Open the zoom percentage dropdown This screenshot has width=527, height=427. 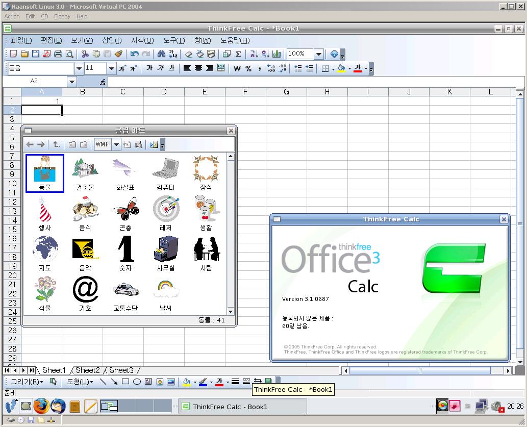319,54
